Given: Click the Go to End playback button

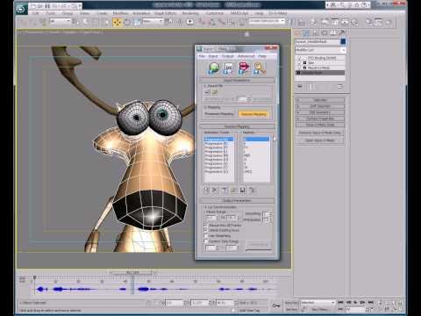Looking at the screenshot, I should tap(371, 302).
